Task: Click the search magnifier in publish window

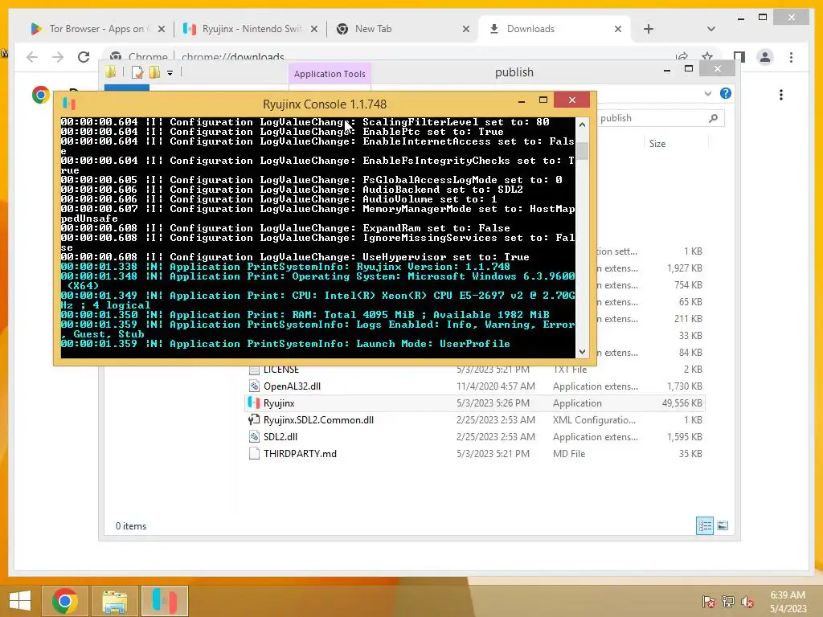Action: [x=713, y=118]
